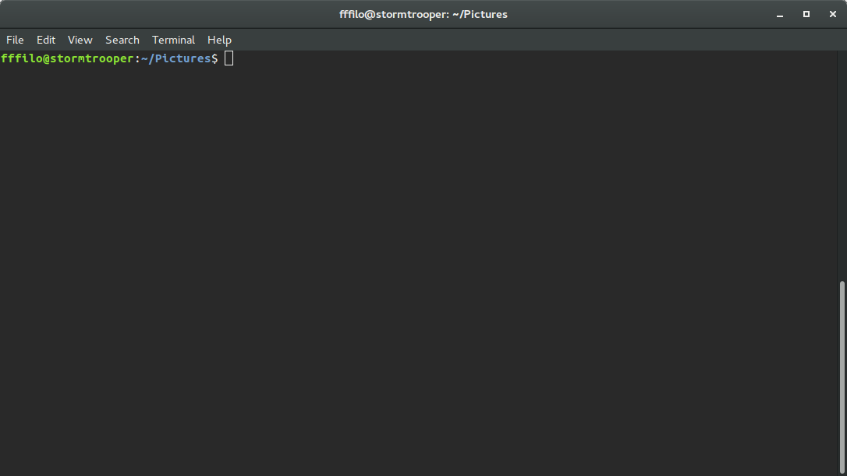
Task: Close the terminal window
Action: click(x=832, y=15)
